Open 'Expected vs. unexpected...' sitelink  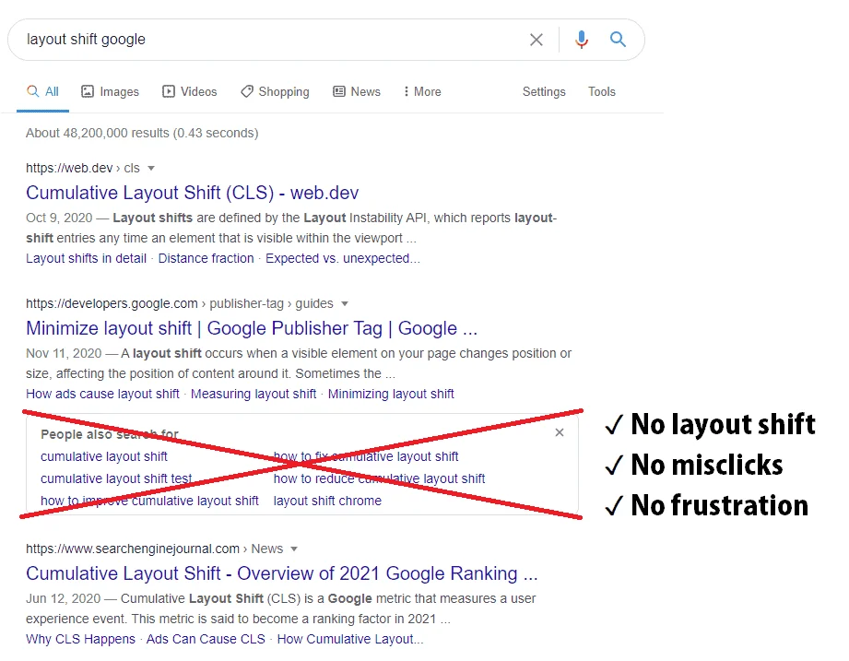pos(343,258)
